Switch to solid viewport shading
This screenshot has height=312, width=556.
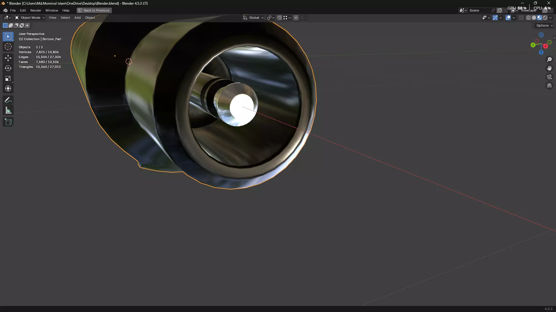(534, 18)
